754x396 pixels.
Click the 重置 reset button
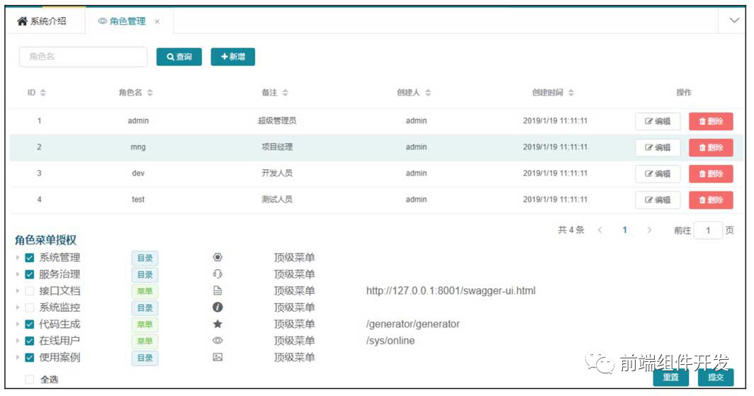(671, 378)
